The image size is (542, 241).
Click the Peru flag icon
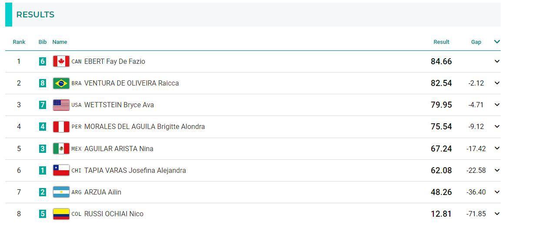click(61, 126)
